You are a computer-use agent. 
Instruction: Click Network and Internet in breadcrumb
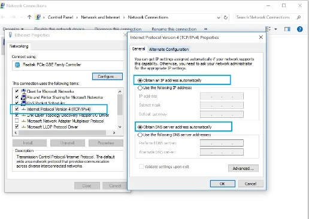(x=101, y=17)
